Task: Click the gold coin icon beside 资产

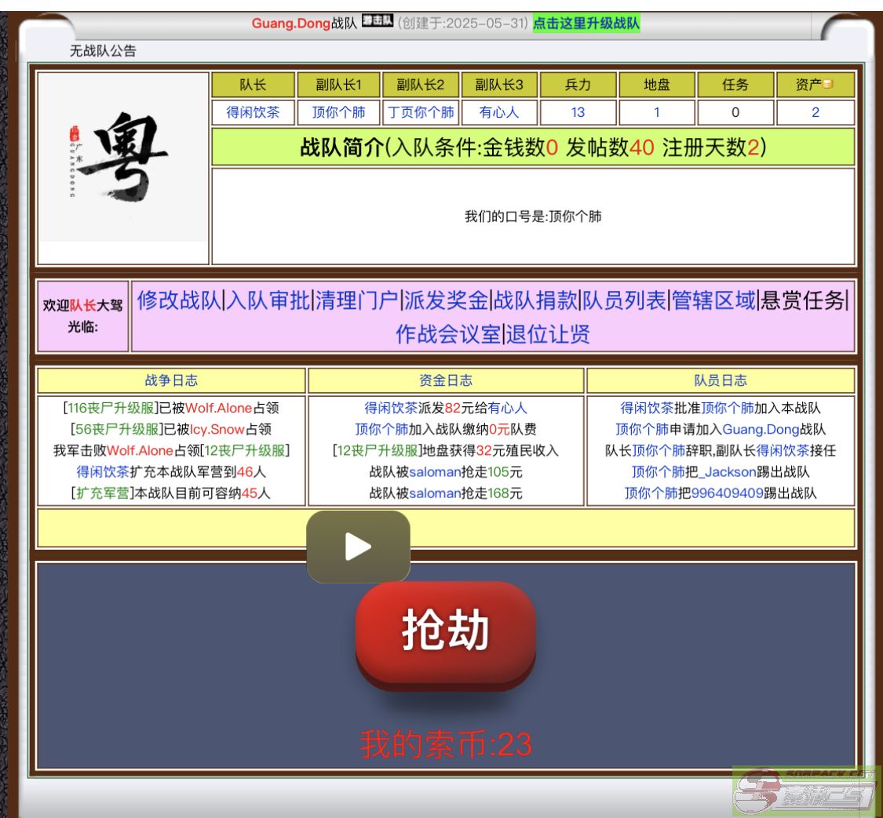Action: (x=827, y=85)
